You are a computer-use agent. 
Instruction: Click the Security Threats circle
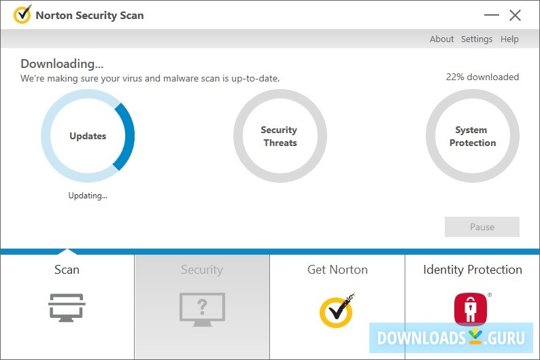tap(280, 136)
